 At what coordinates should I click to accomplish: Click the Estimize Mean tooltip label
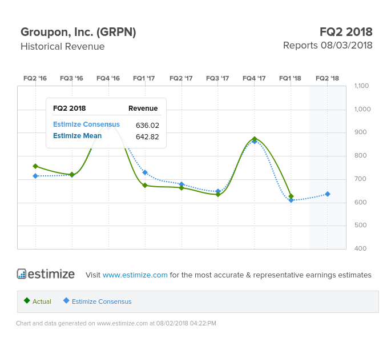[77, 136]
